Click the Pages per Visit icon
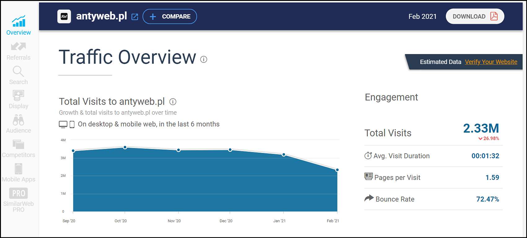 (368, 177)
